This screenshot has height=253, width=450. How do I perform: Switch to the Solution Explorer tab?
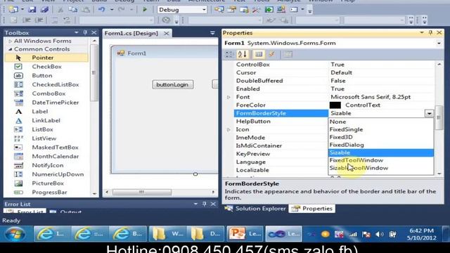tap(256, 209)
